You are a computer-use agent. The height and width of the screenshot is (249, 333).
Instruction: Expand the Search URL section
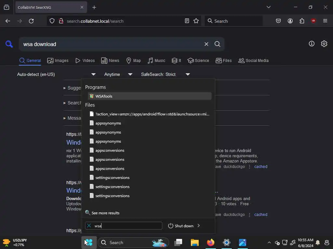[72, 103]
